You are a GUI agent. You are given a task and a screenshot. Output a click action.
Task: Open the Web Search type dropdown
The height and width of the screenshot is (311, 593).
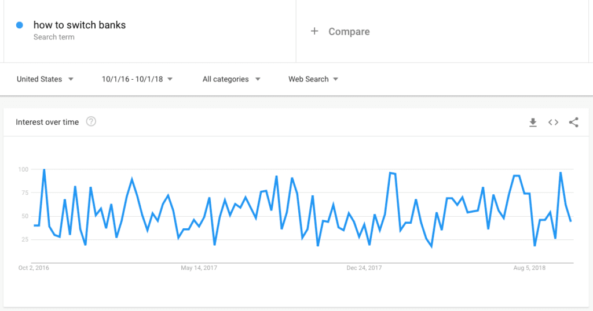[313, 79]
